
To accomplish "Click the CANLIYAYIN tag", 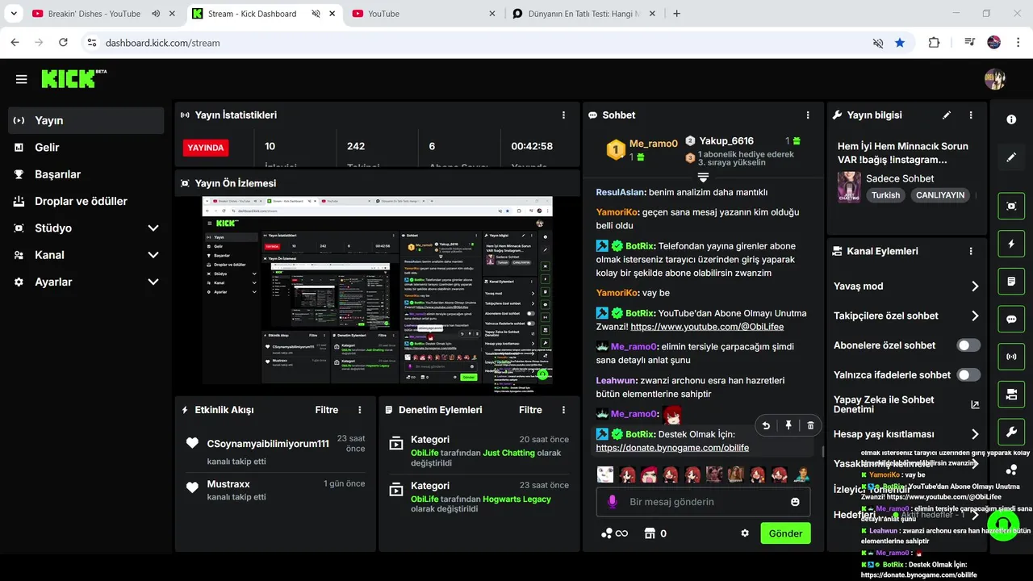I will 940,195.
